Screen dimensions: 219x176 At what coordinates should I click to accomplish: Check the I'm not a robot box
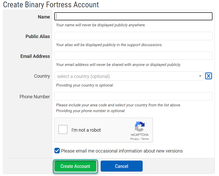click(63, 129)
